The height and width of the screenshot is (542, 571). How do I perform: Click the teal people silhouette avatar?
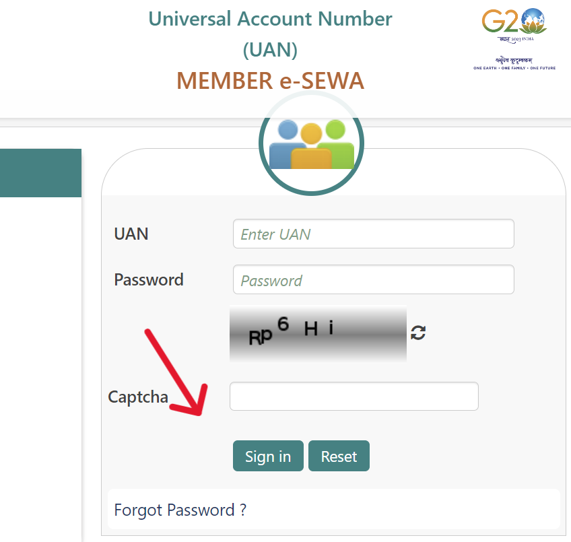[x=311, y=143]
